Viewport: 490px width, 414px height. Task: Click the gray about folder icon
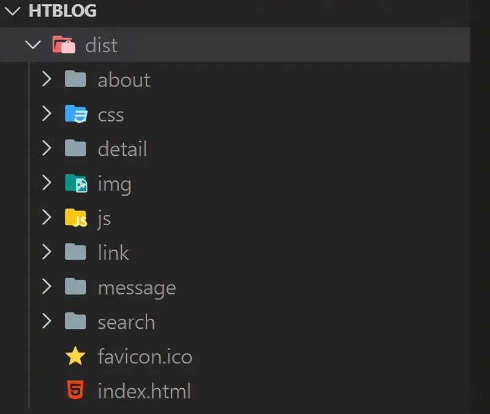coord(75,79)
